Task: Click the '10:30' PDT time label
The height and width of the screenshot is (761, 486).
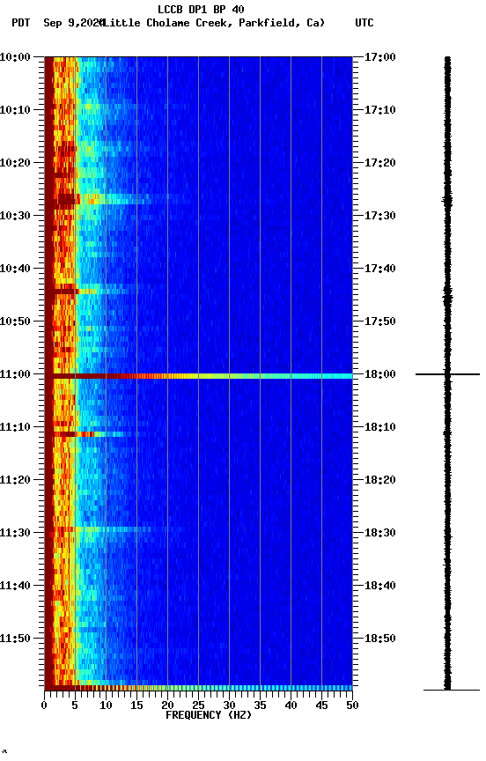Action: click(15, 216)
